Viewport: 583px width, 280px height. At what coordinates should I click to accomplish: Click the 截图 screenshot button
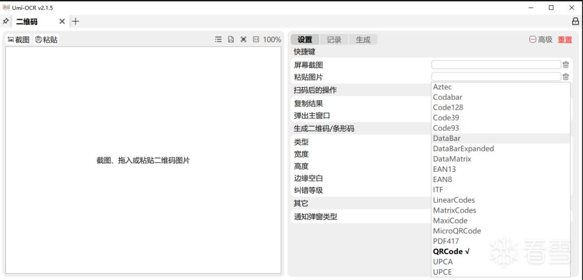click(x=18, y=39)
